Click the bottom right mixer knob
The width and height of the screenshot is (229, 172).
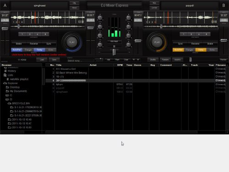129,45
